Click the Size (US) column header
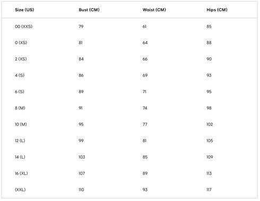This screenshot has width=260, height=201. 24,10
